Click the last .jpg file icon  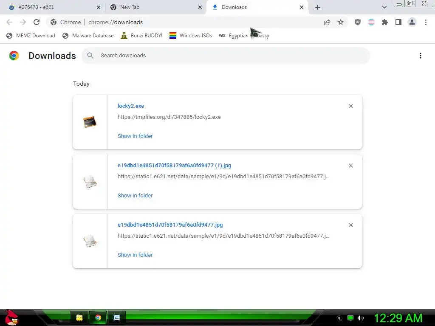click(90, 241)
